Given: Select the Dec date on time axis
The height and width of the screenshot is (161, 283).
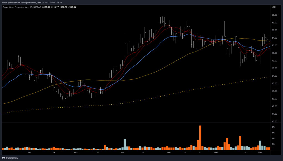Looking at the screenshot, I should click(x=169, y=152).
